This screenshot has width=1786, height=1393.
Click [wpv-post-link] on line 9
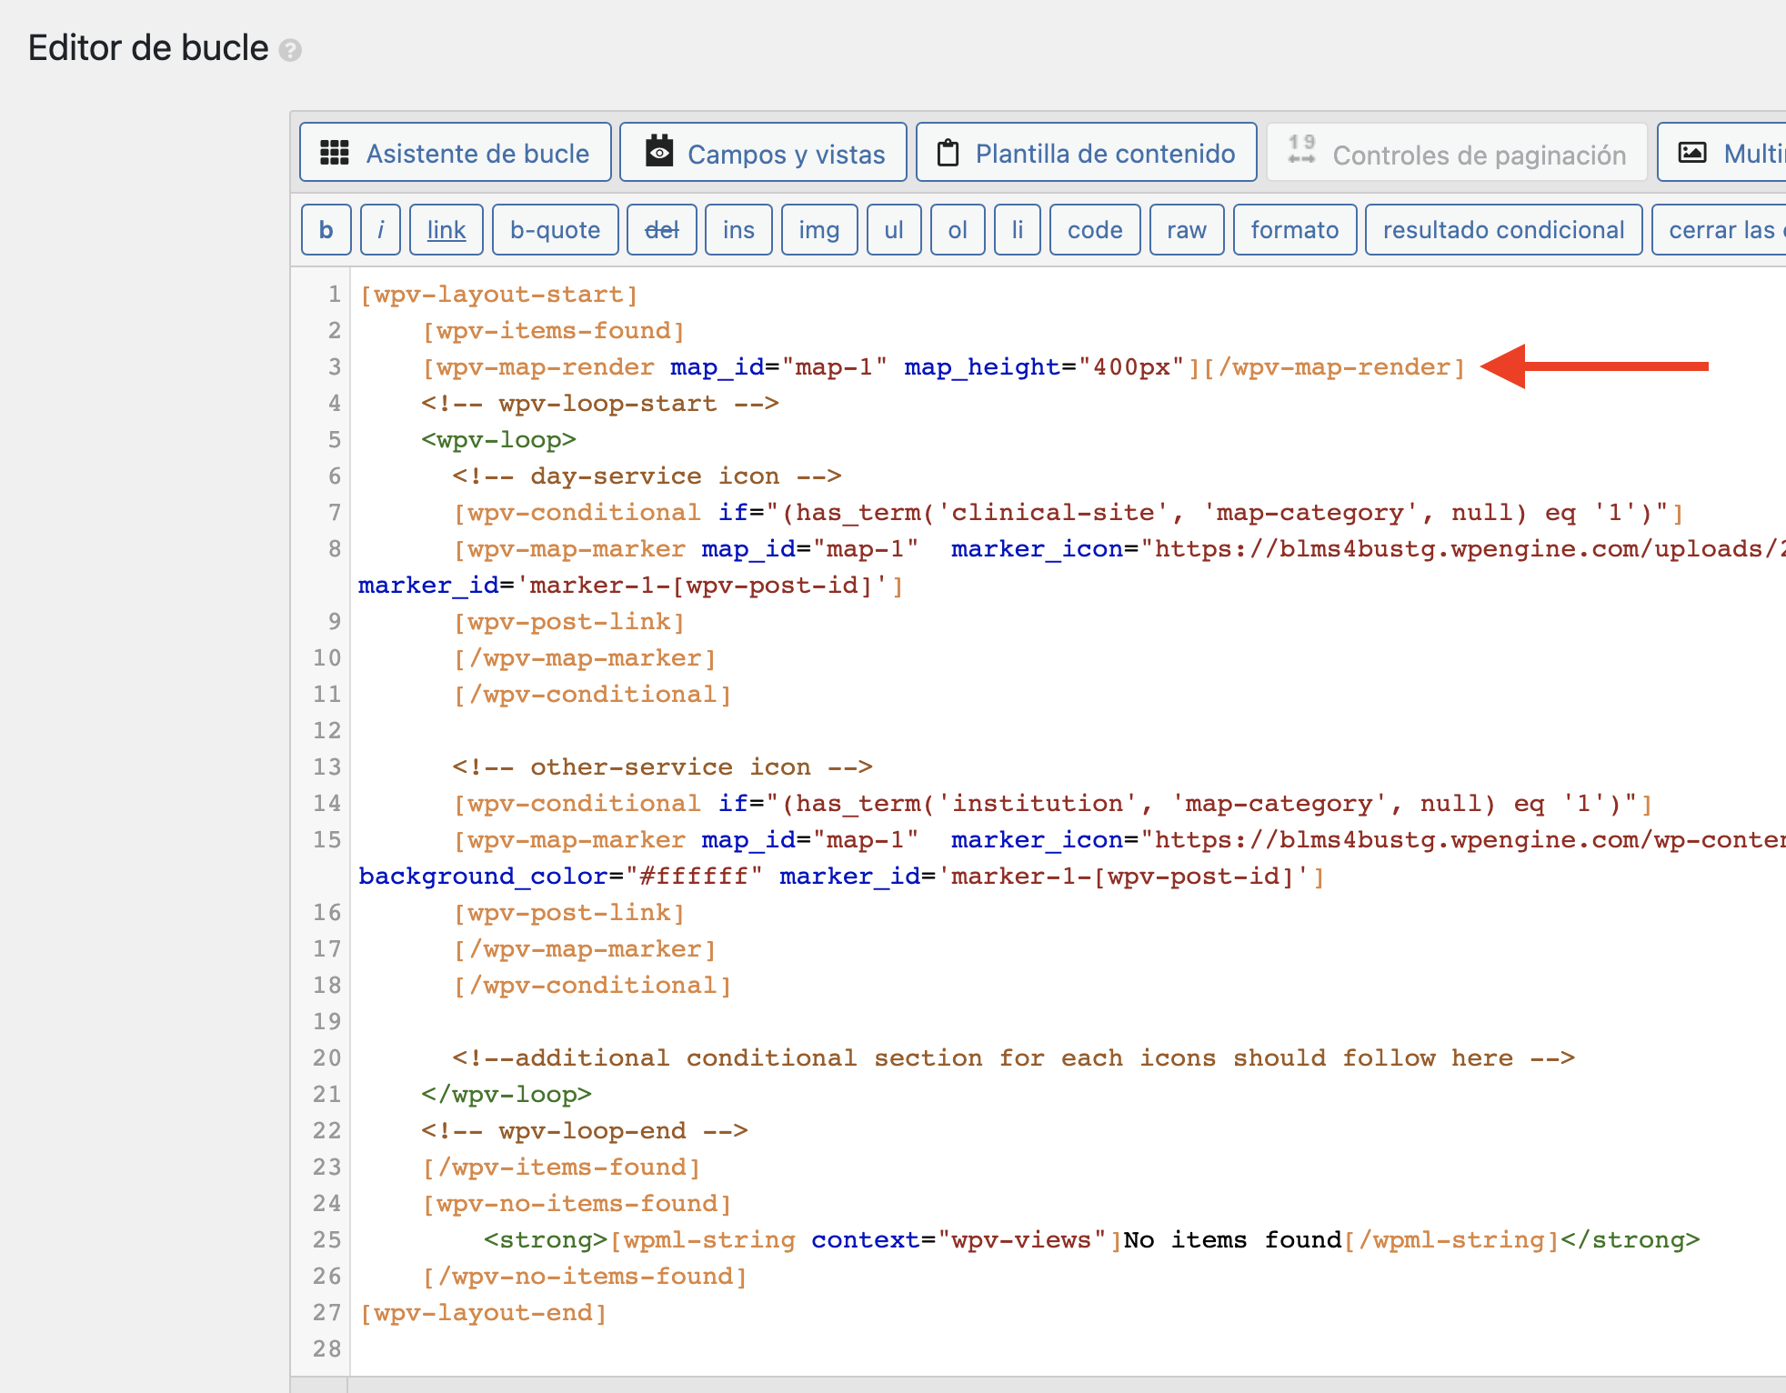[568, 622]
